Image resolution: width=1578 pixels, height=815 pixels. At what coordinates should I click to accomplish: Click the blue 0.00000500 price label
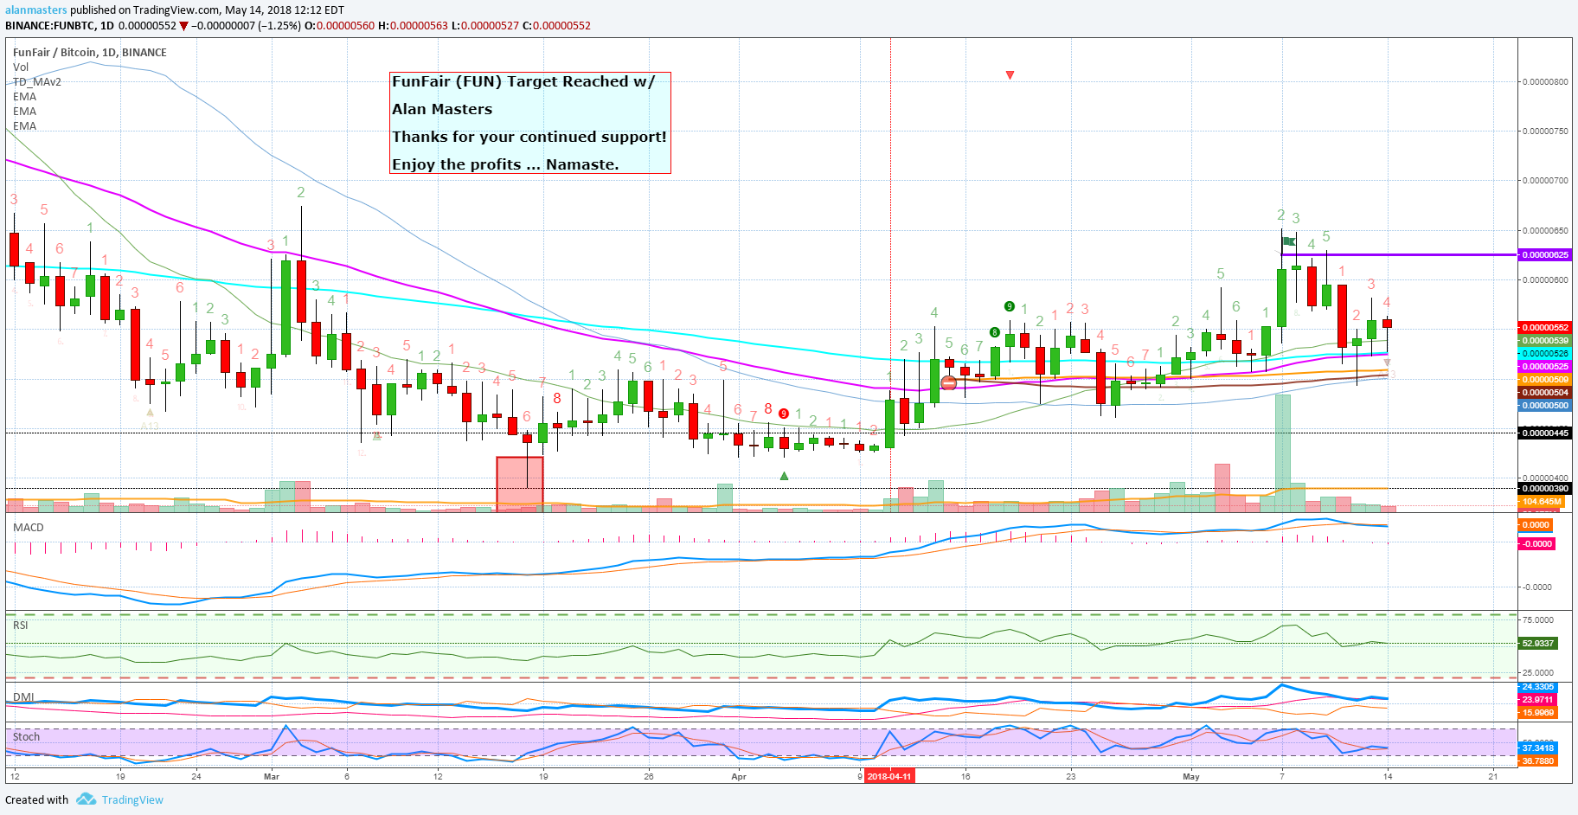[1545, 406]
